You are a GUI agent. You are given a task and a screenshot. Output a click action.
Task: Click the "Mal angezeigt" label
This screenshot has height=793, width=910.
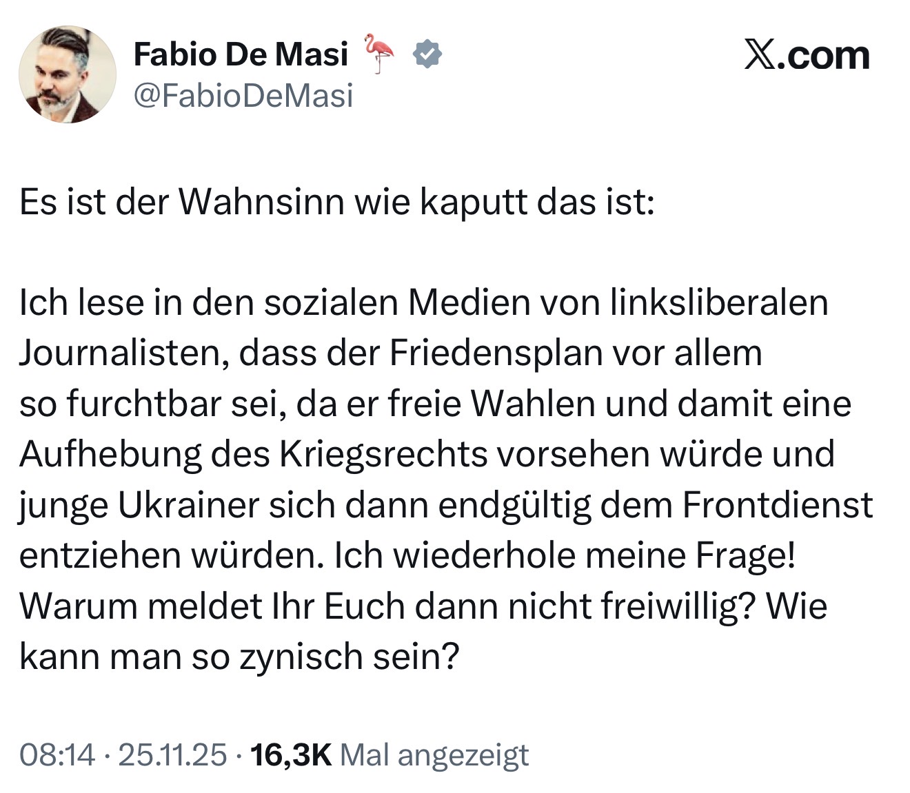coord(435,756)
